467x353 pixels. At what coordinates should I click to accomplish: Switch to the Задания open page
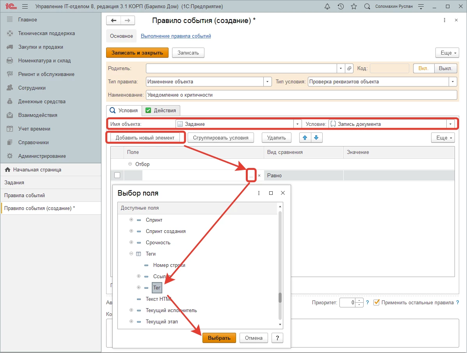(51, 183)
